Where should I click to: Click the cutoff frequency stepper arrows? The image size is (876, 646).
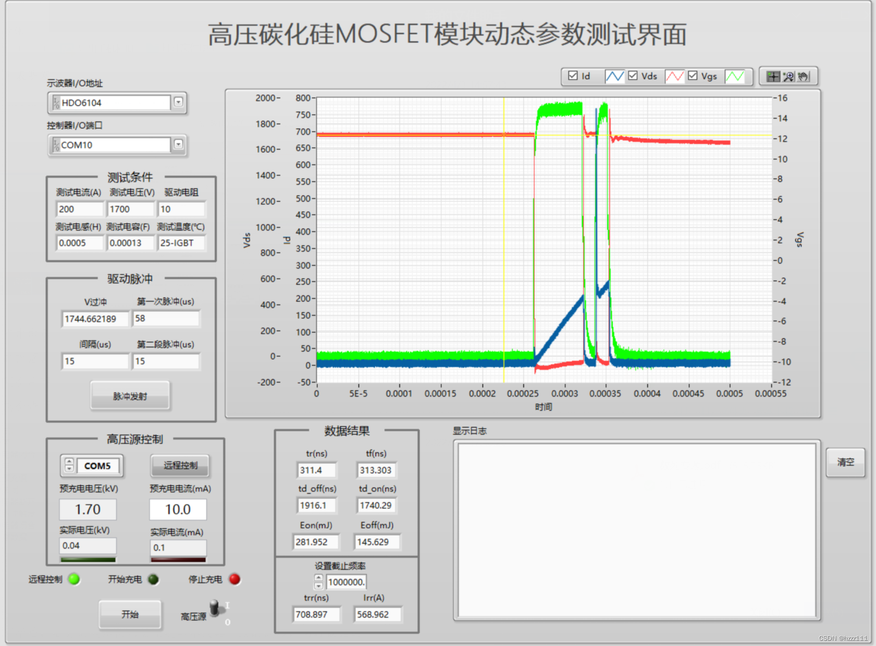(x=318, y=582)
